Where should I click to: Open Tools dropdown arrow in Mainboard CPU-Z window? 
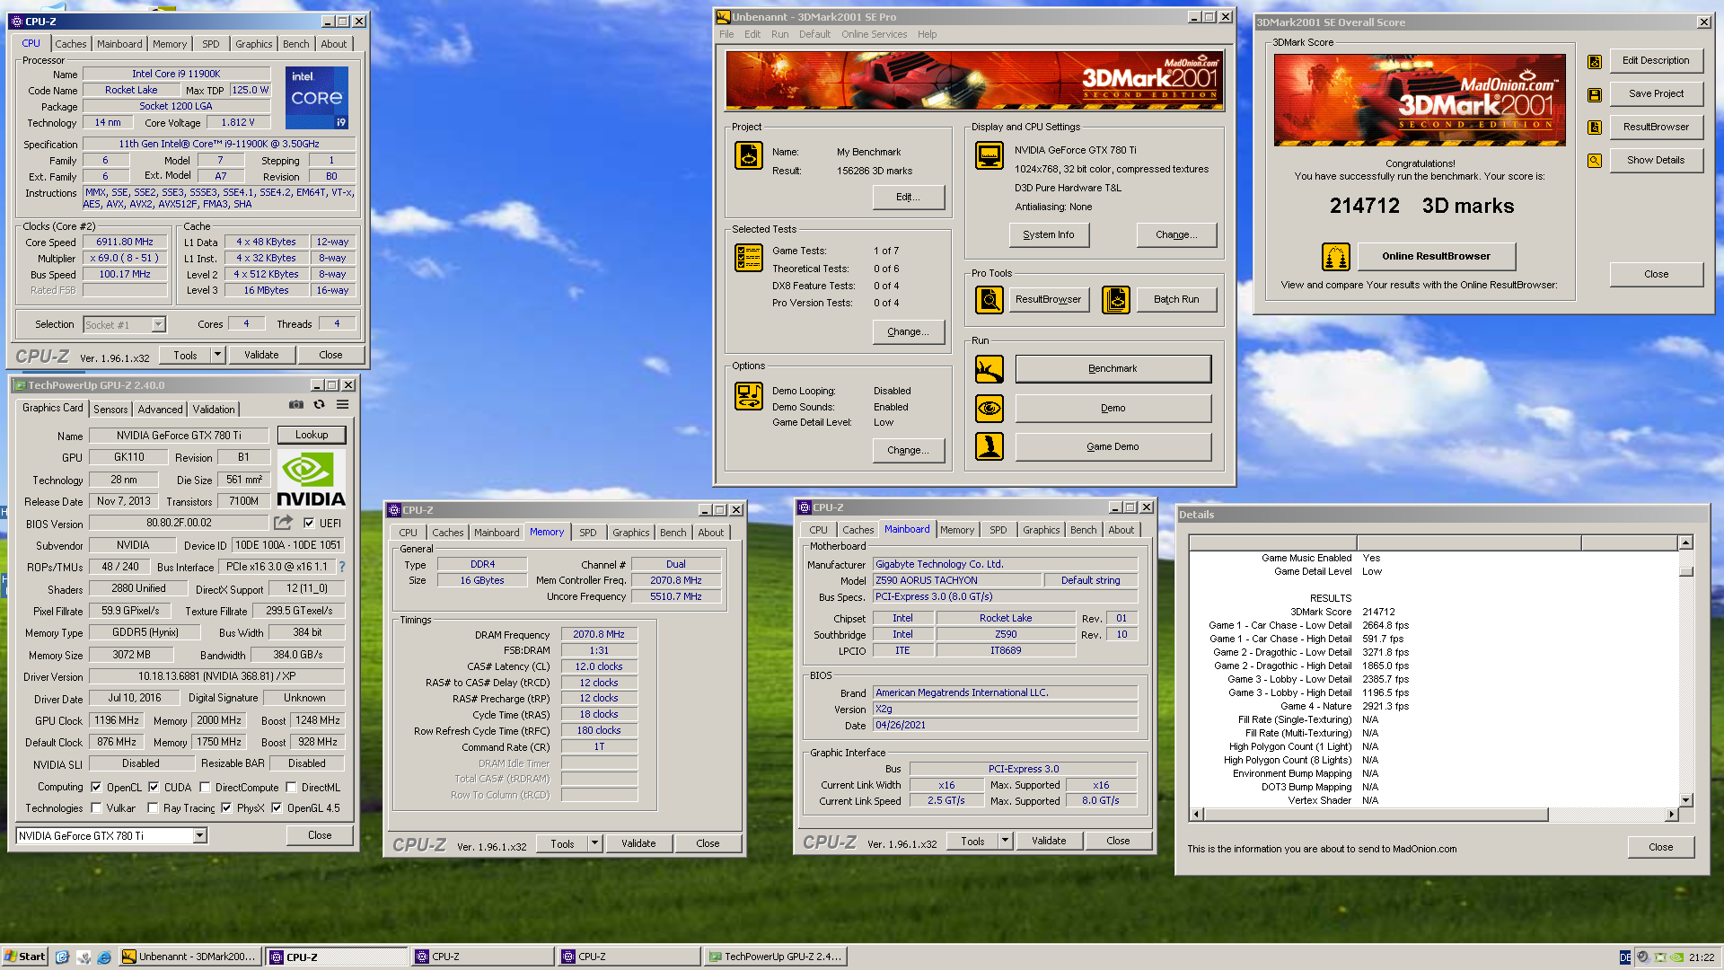(x=1005, y=842)
